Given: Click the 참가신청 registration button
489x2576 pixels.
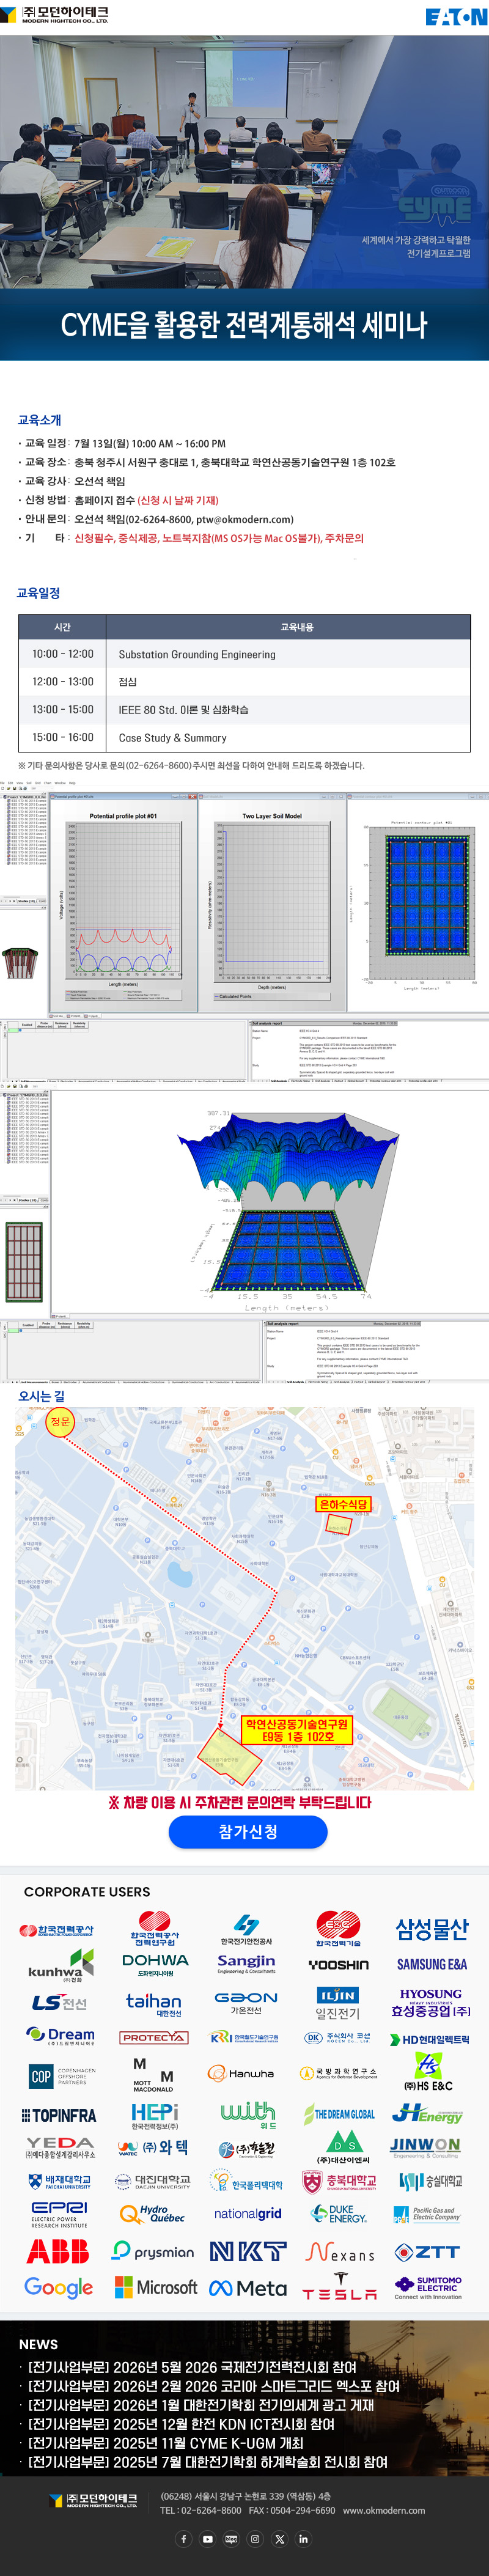Looking at the screenshot, I should 248,1831.
